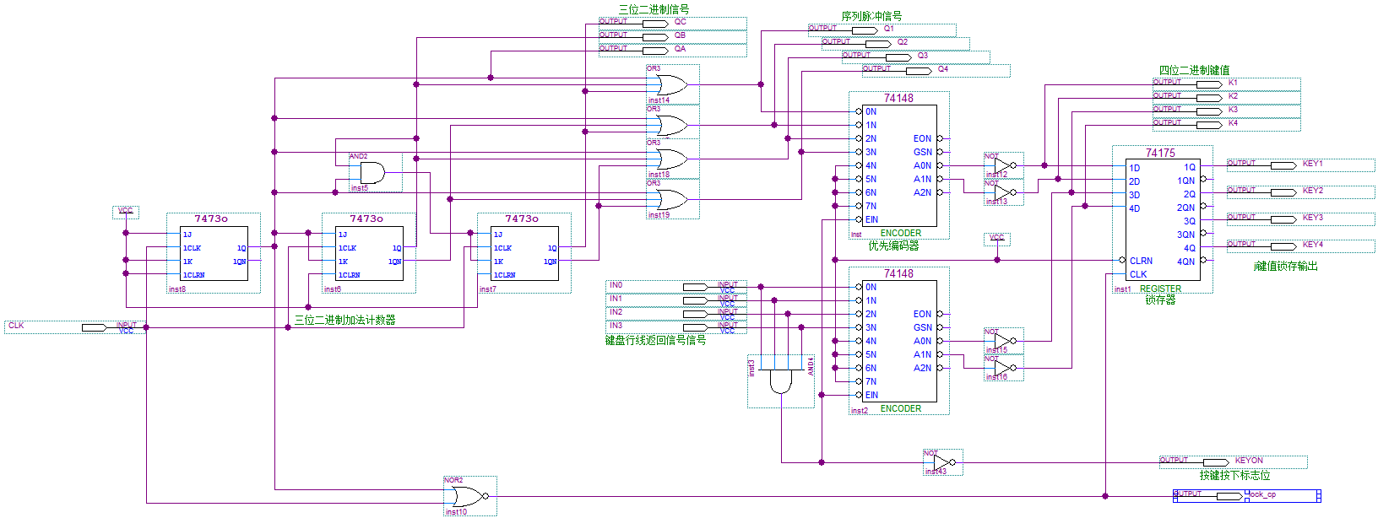Viewport: 1378px width, 518px height.
Task: Select the NOT gate inst16
Action: [1002, 369]
